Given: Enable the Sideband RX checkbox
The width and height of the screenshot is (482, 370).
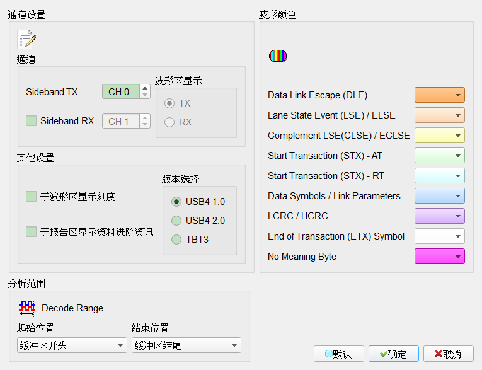Looking at the screenshot, I should (31, 121).
